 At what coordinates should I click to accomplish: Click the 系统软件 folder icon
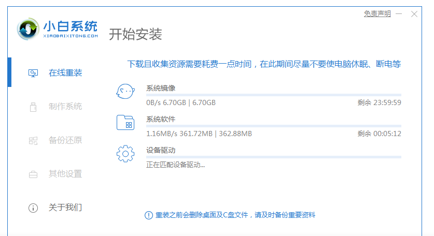tap(125, 123)
